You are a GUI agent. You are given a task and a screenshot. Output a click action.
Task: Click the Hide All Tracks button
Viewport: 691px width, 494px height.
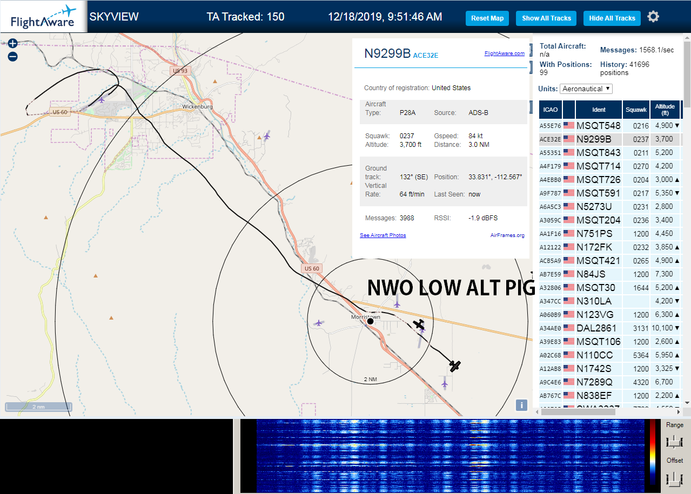click(612, 18)
